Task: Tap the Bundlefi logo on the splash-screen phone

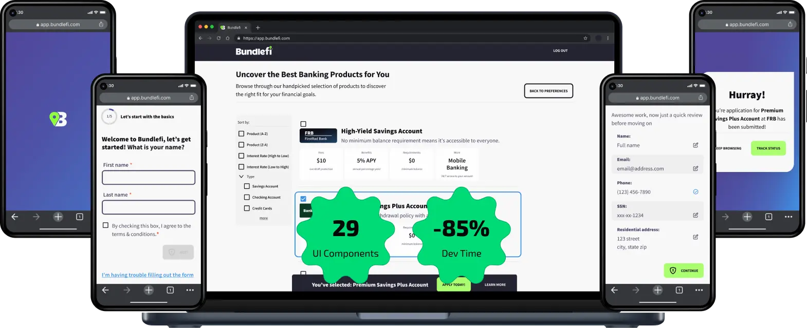Action: coord(58,119)
